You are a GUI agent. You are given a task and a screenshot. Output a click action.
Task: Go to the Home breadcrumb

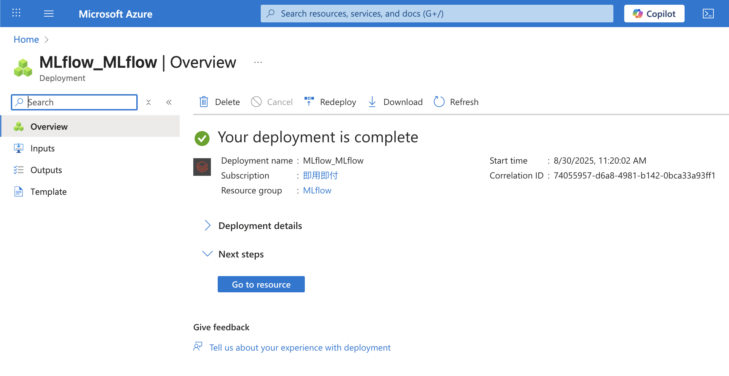pyautogui.click(x=26, y=39)
